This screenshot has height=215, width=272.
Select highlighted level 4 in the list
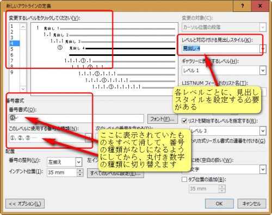15,43
